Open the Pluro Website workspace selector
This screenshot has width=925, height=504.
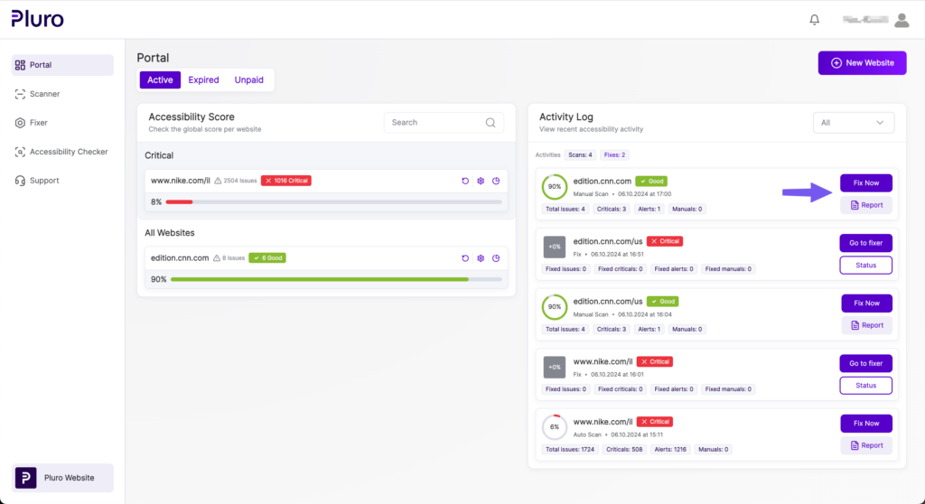pos(62,478)
